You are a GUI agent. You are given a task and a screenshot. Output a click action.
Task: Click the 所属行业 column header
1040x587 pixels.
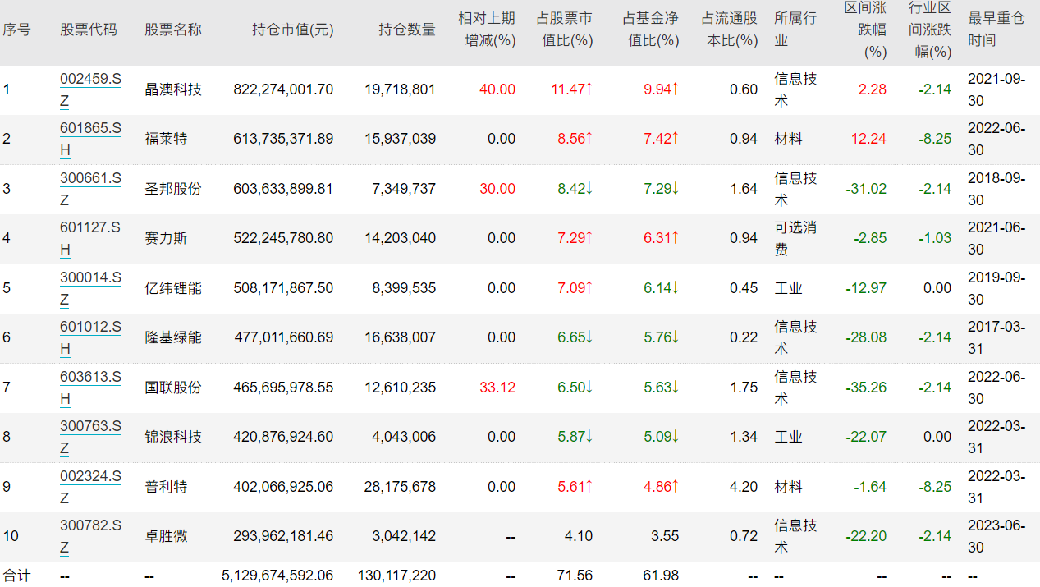point(795,29)
